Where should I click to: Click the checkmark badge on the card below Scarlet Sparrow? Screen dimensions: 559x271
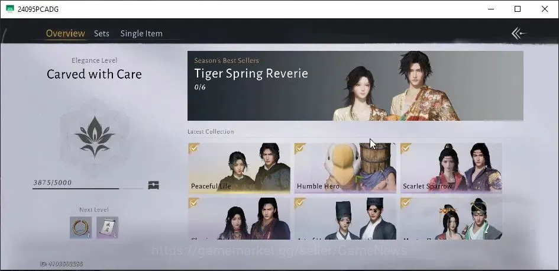click(406, 202)
